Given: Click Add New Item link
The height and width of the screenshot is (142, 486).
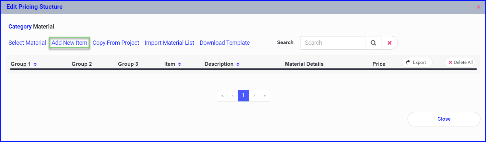Looking at the screenshot, I should [69, 43].
